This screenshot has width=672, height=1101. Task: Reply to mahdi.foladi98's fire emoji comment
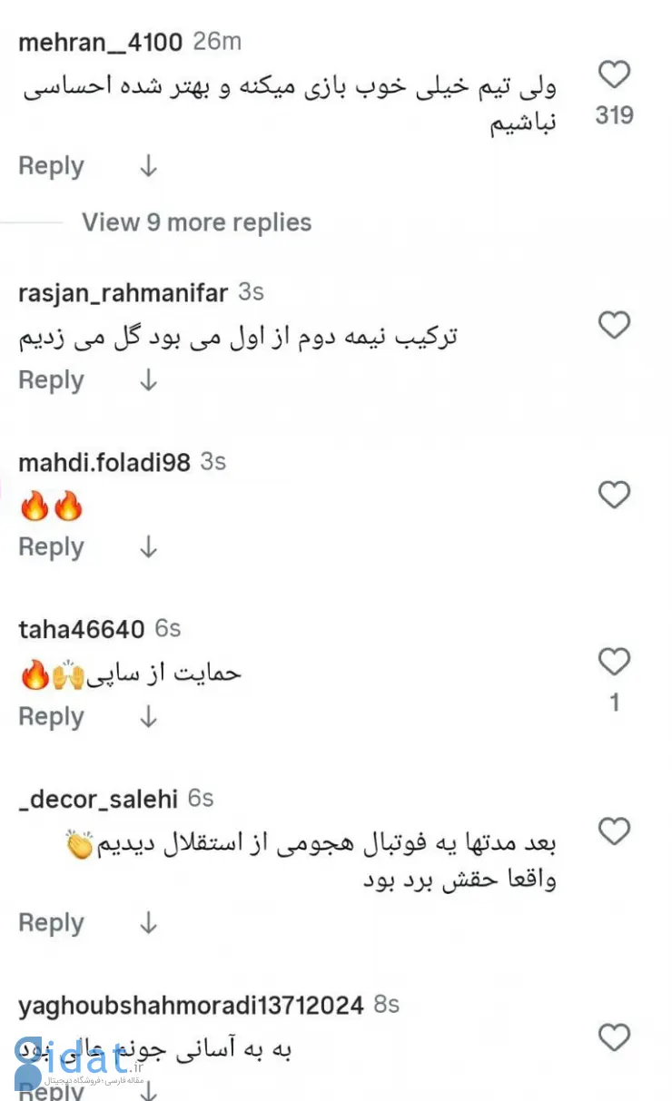[x=51, y=547]
